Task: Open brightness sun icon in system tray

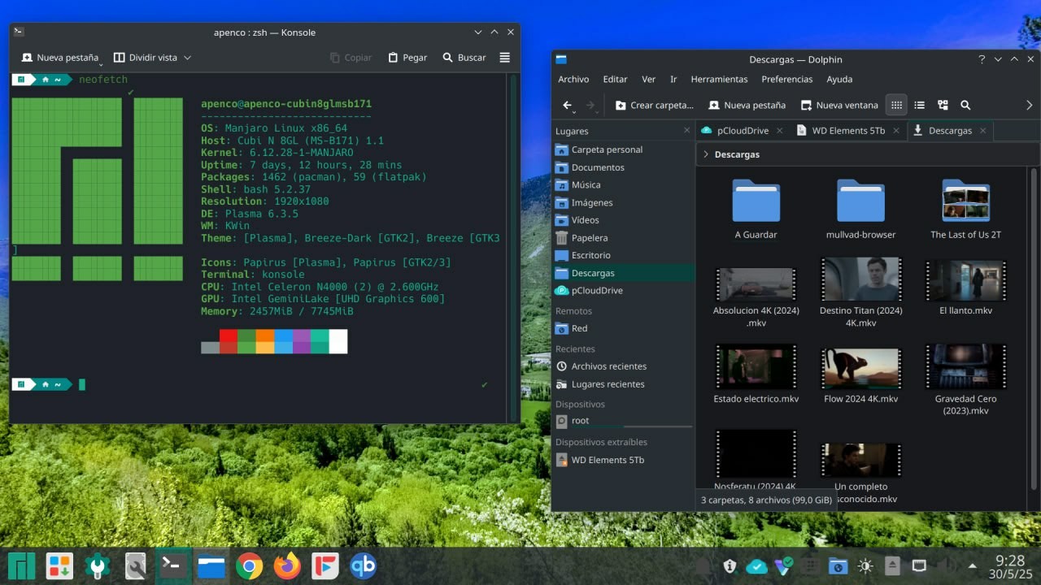Action: coord(865,565)
